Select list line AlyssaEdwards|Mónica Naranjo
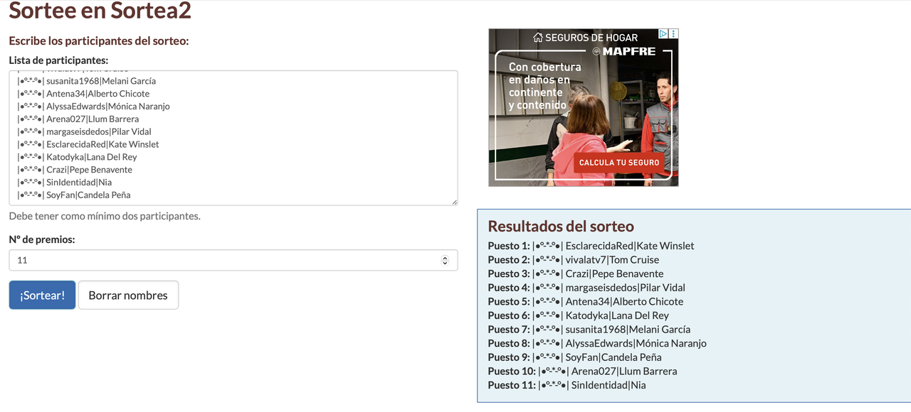911x412 pixels. (x=93, y=107)
